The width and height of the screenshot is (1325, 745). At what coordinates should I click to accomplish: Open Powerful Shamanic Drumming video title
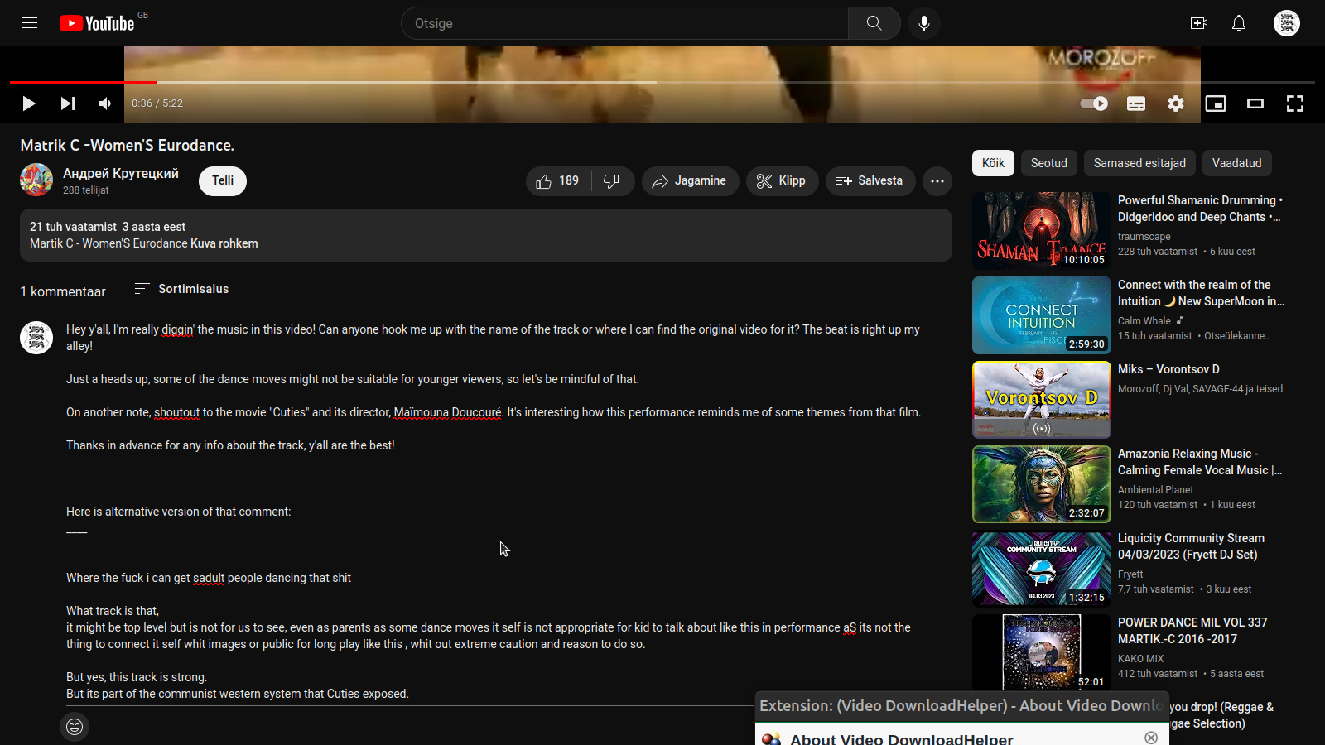[x=1201, y=209]
